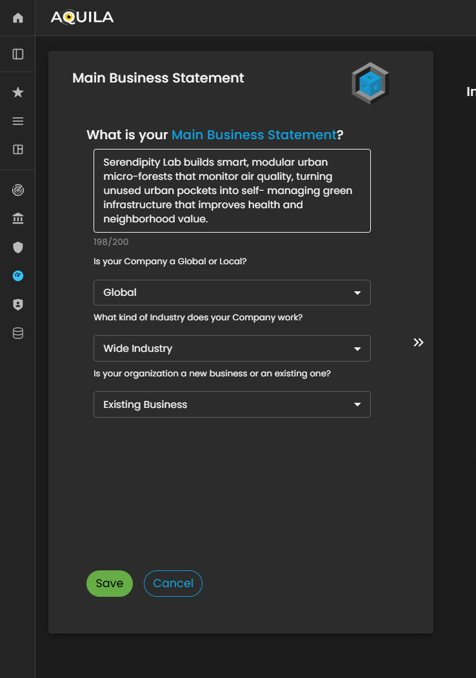Screen dimensions: 476x678
Task: Open the bank building icon
Action: (18, 219)
